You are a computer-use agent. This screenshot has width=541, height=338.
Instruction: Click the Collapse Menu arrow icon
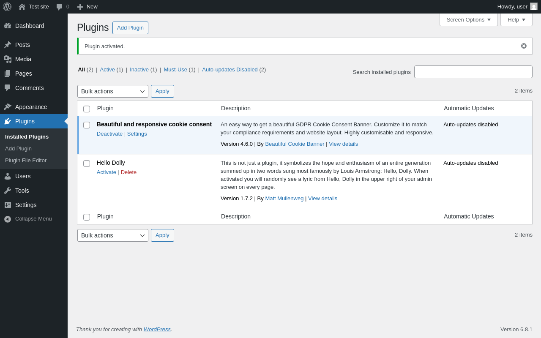point(8,219)
